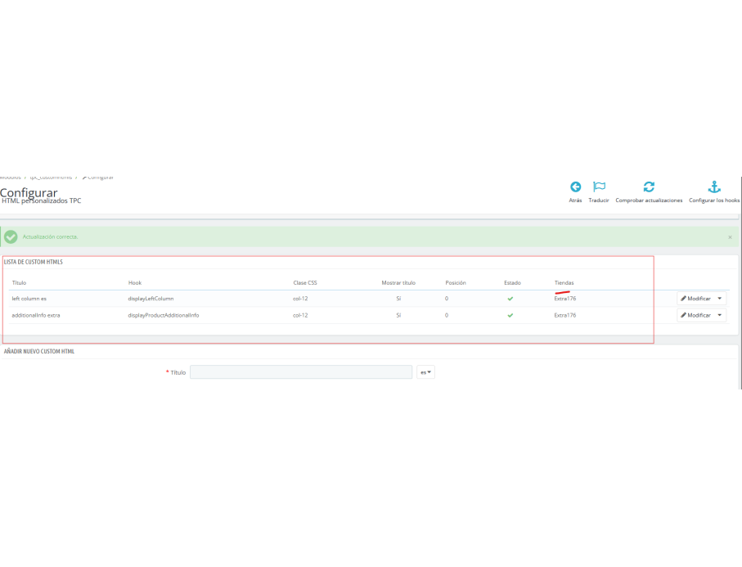This screenshot has height=567, width=742.
Task: Click Modificar for left column es row
Action: pyautogui.click(x=695, y=299)
